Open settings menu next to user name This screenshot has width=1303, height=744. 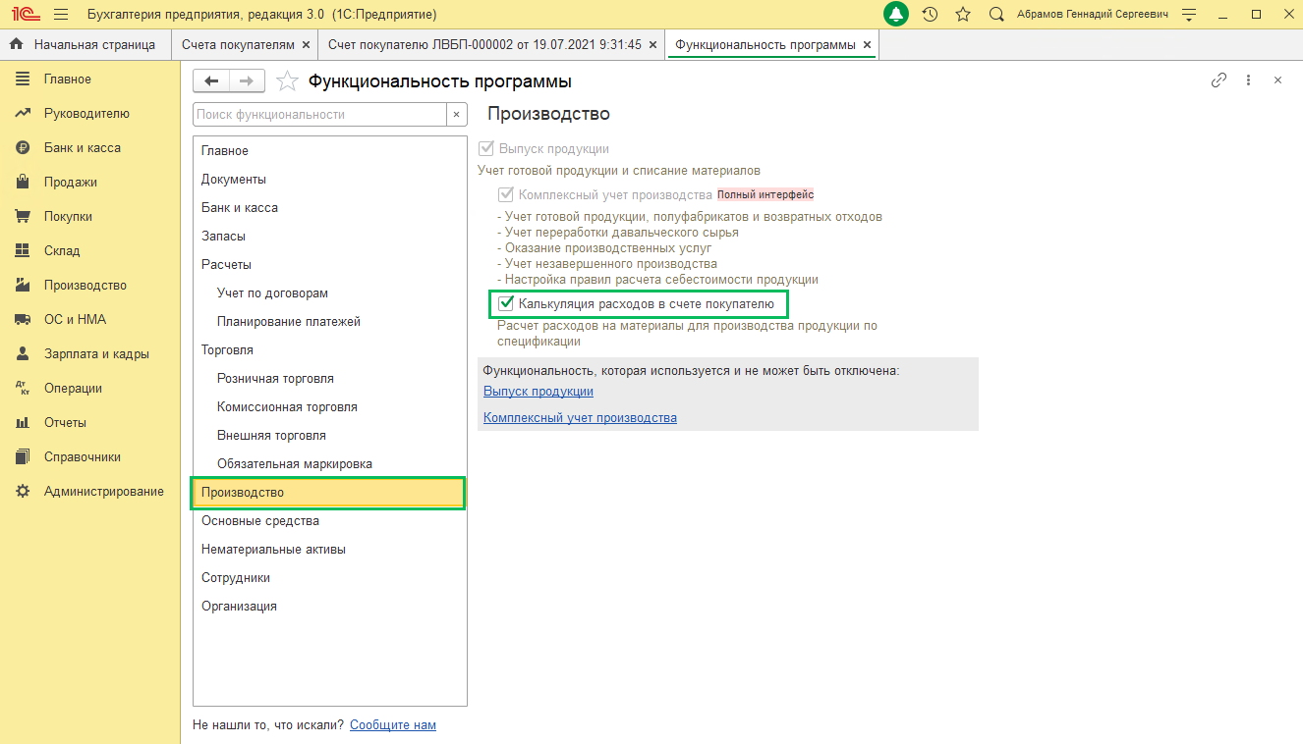[x=1189, y=15]
